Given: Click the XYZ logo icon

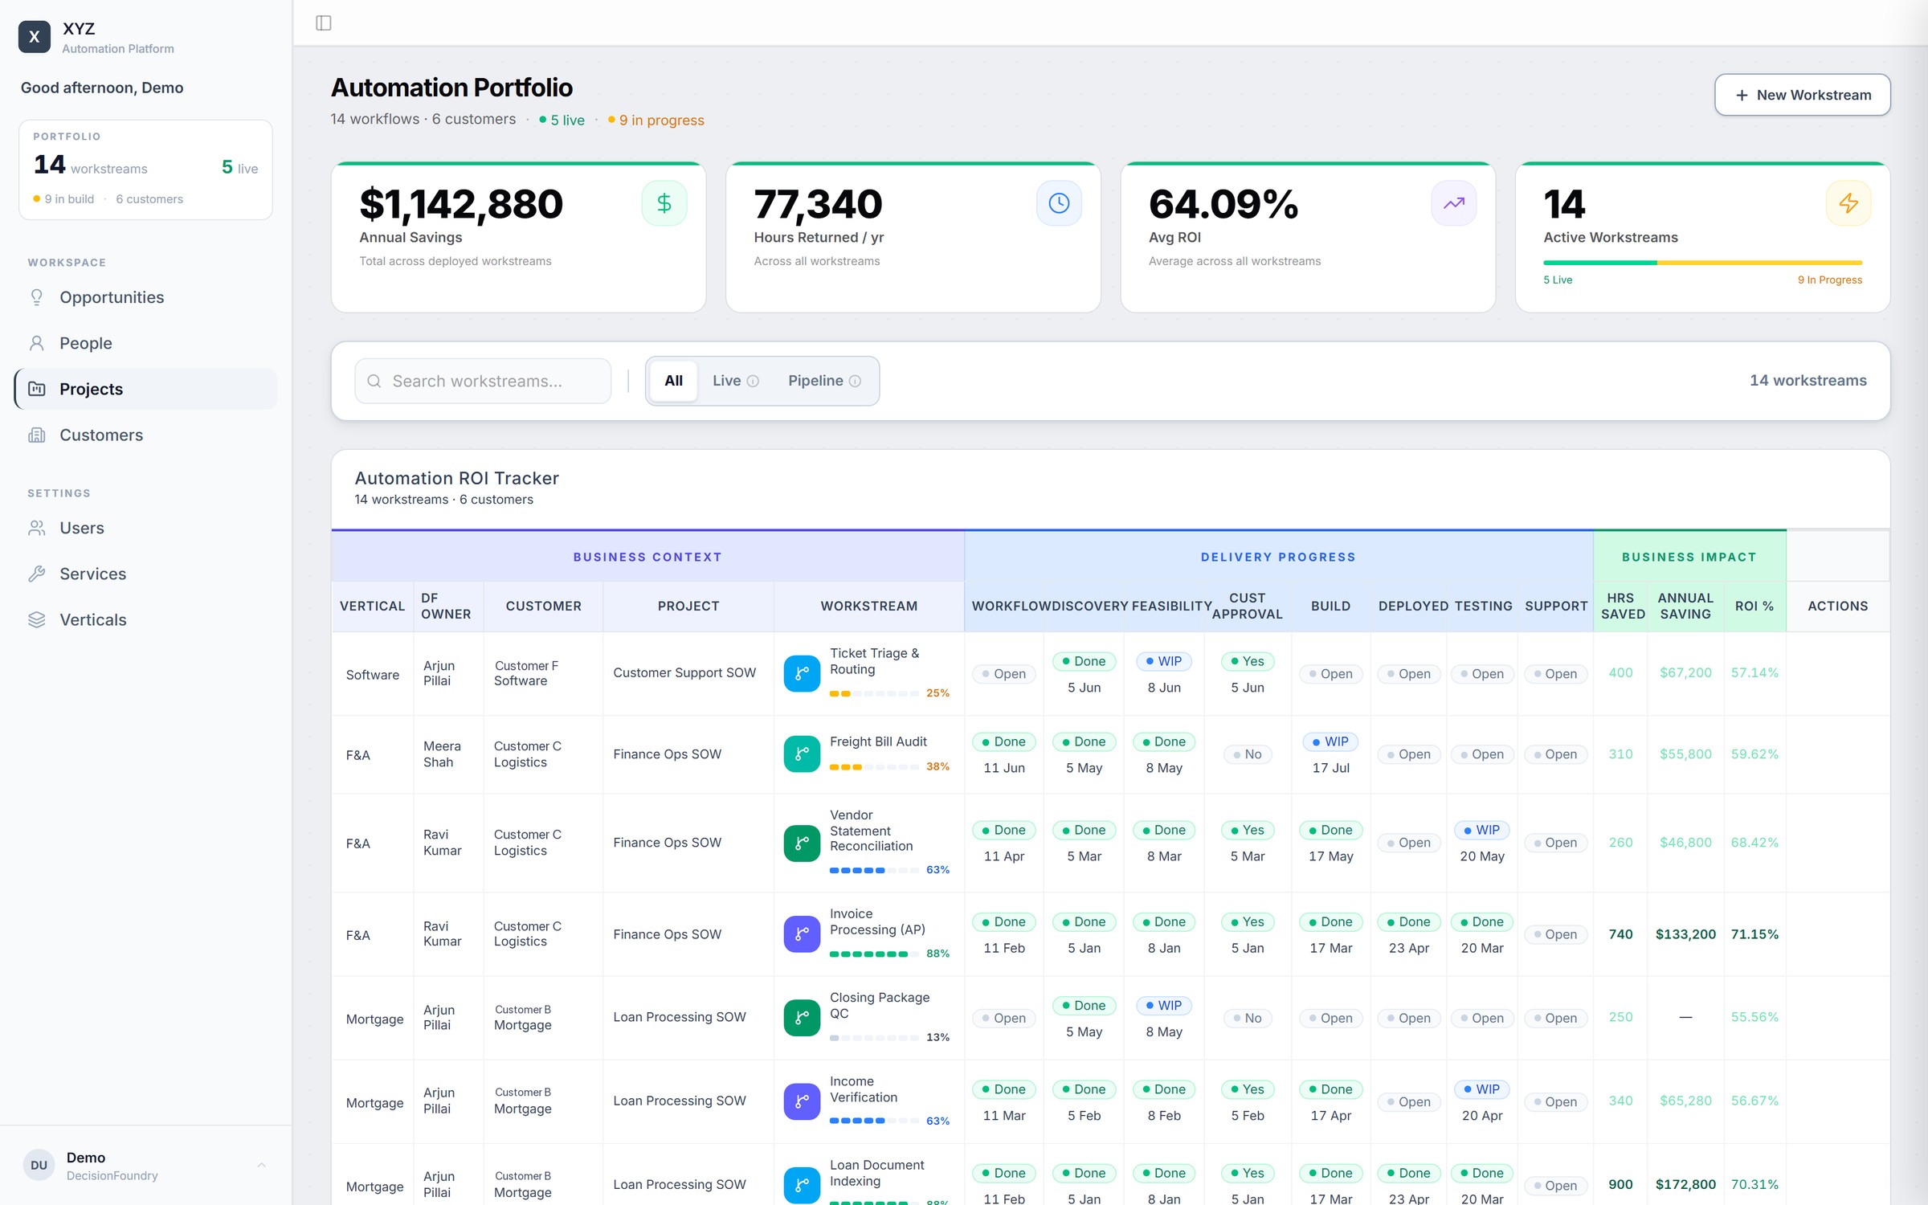Looking at the screenshot, I should pyautogui.click(x=35, y=37).
